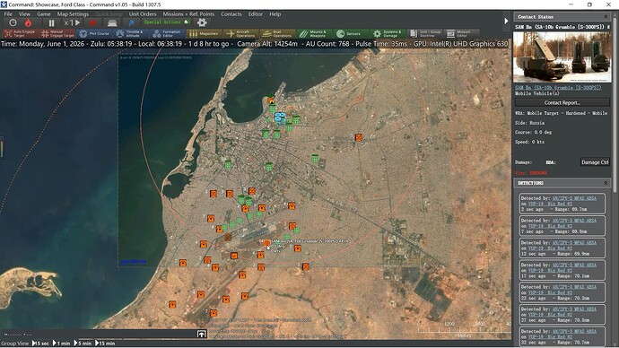Click the Damage Ctrl button
The height and width of the screenshot is (348, 619).
[x=595, y=162]
